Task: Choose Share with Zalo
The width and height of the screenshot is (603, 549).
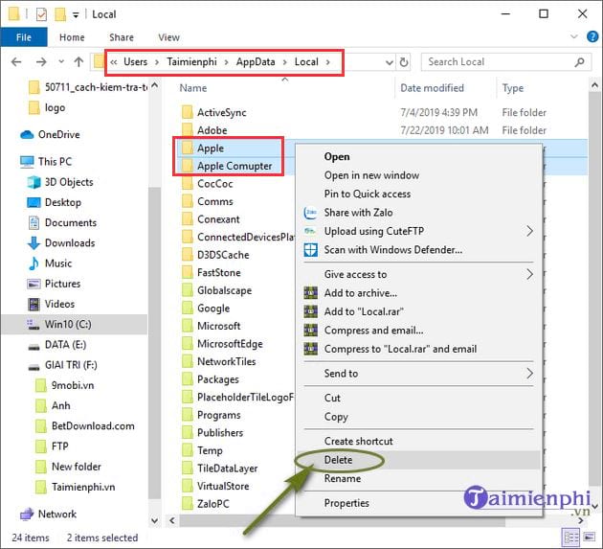Action: click(358, 213)
